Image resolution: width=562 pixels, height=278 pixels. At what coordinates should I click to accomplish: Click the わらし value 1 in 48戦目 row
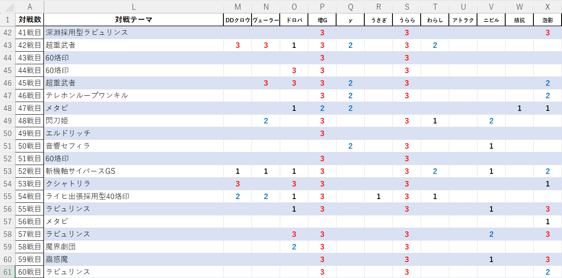coord(435,121)
